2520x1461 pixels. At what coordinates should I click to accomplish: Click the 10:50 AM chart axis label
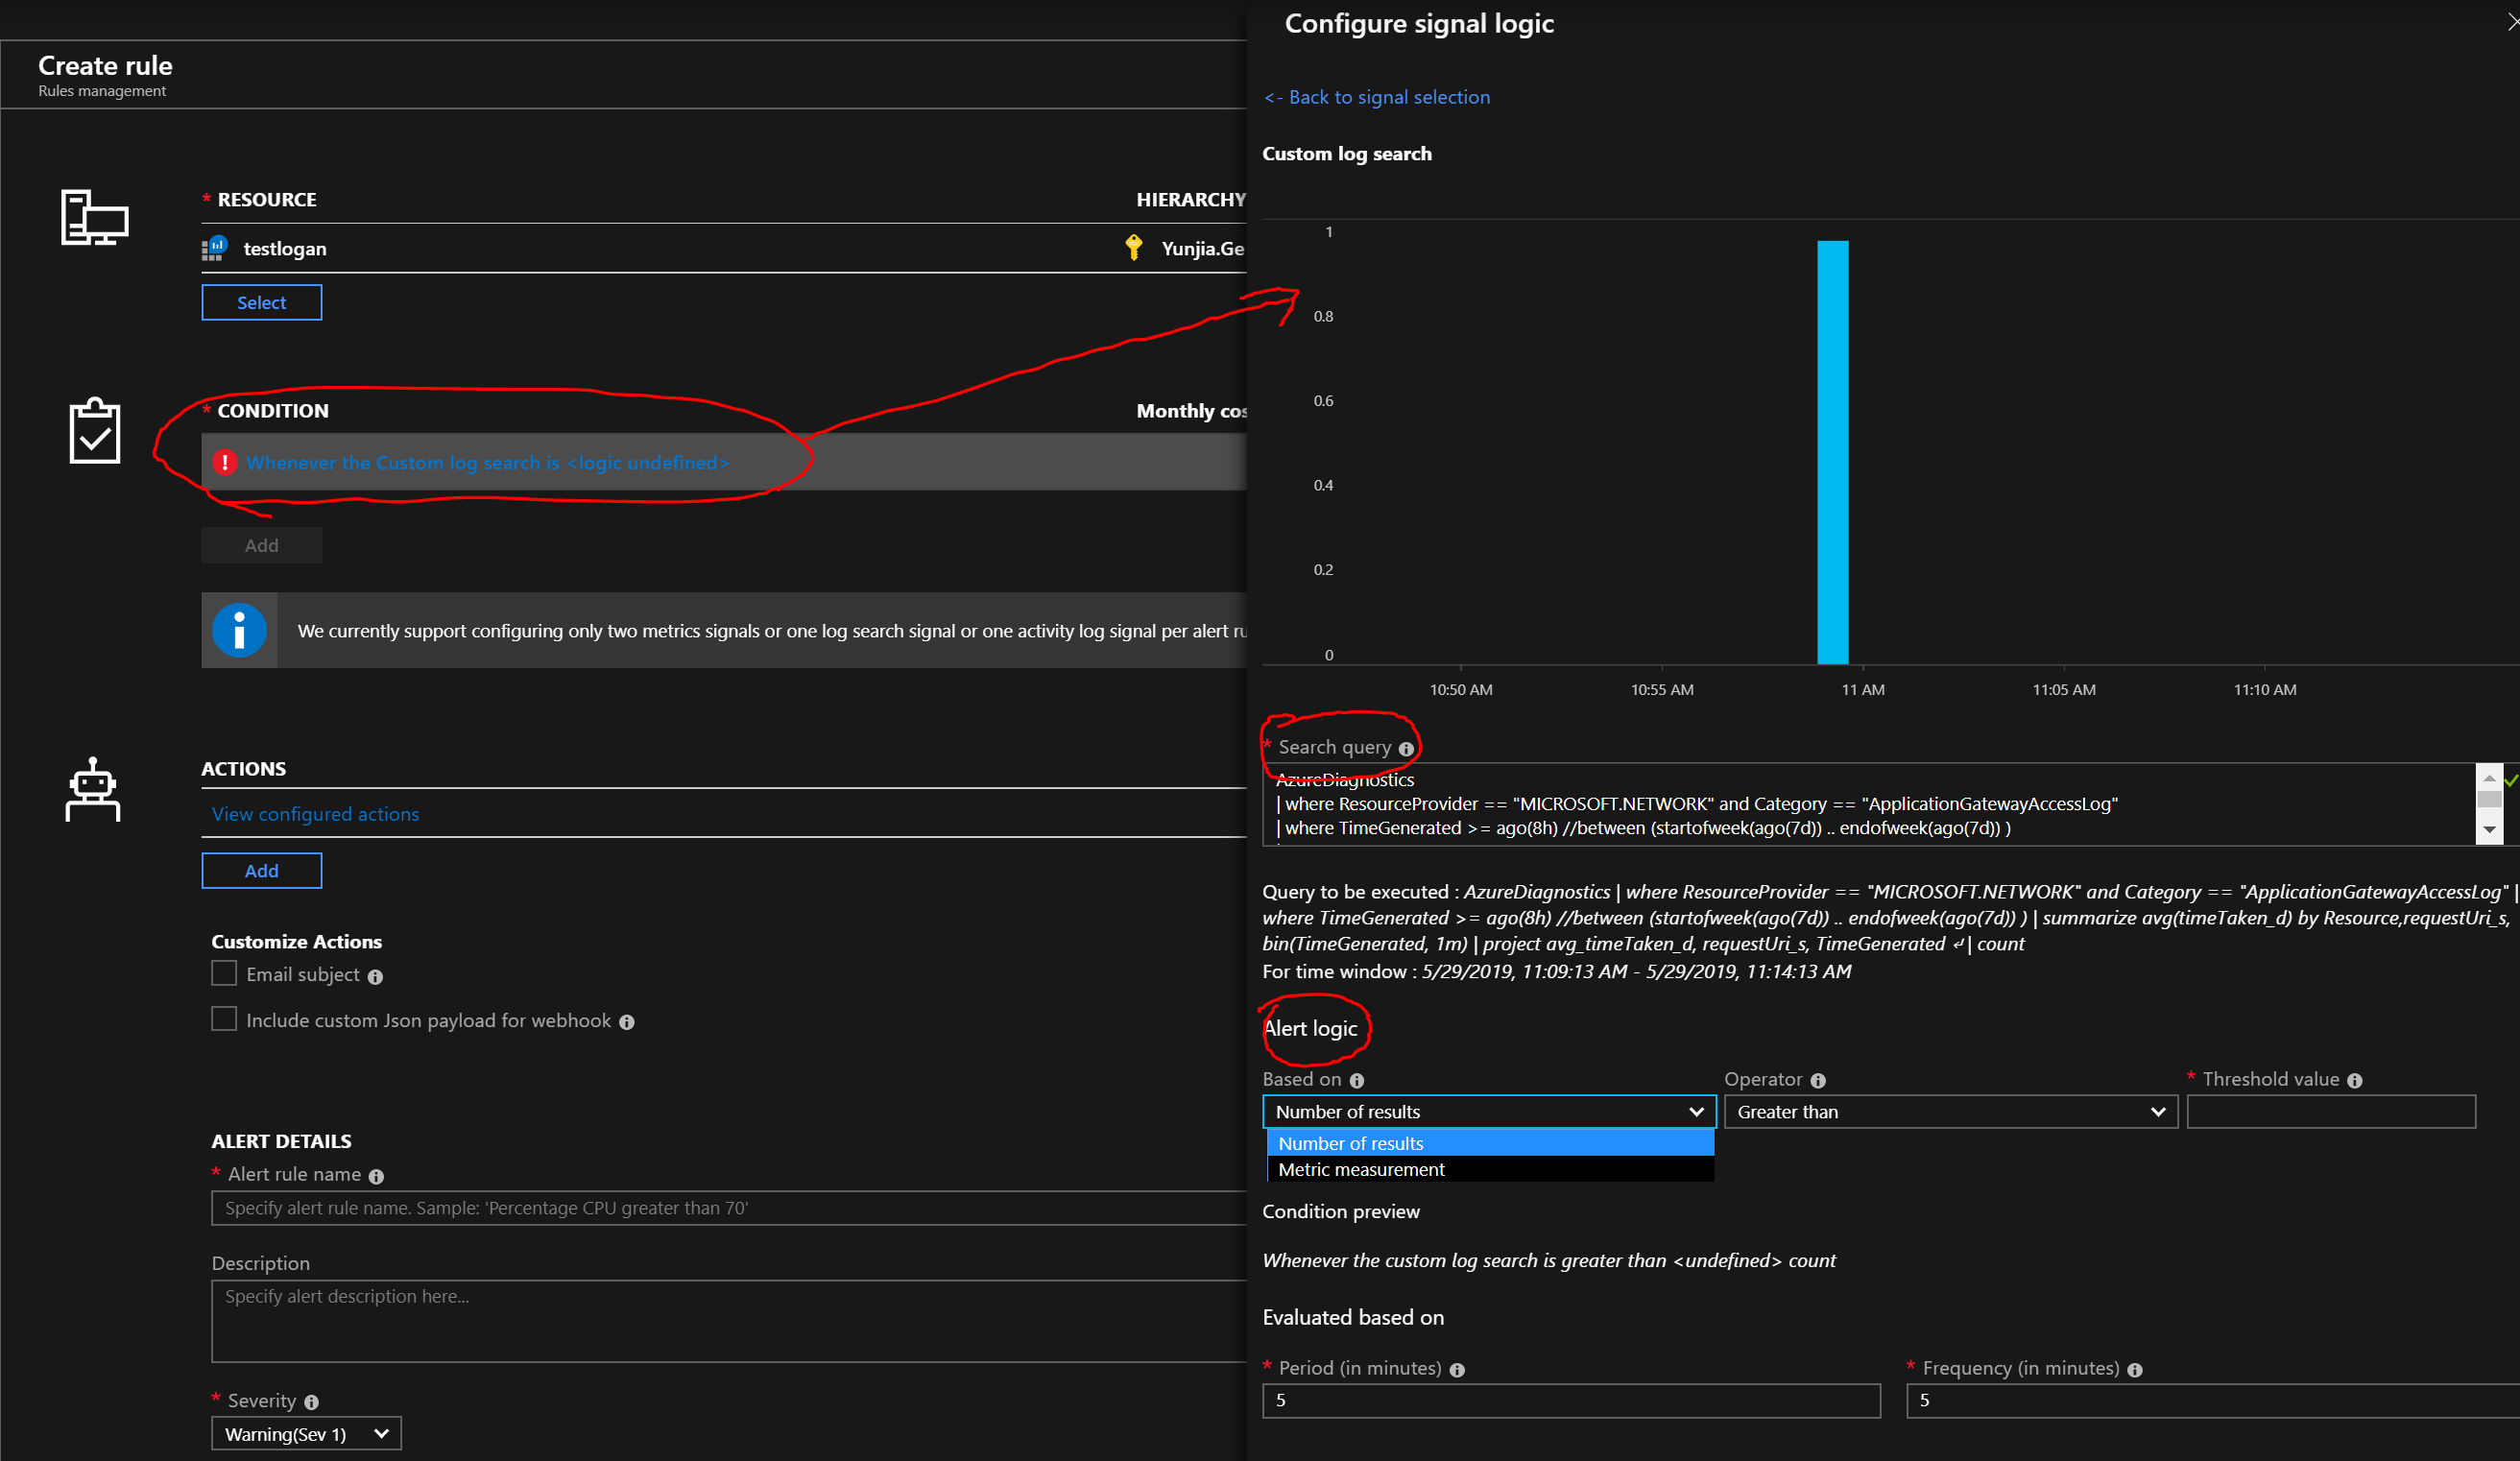click(1461, 689)
